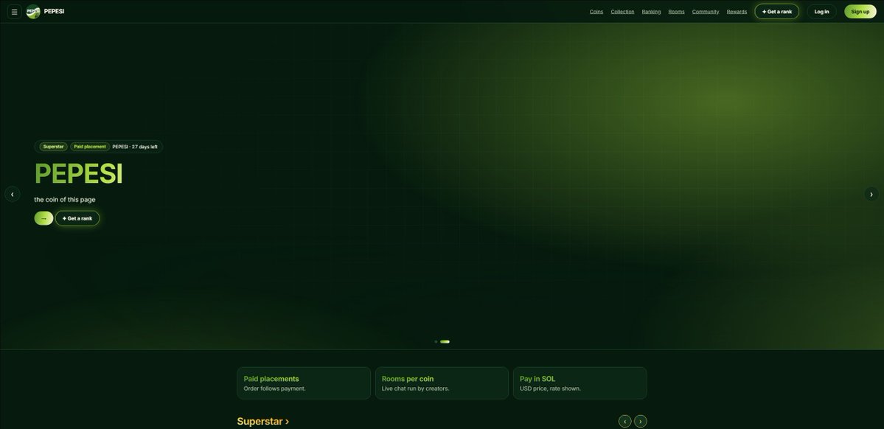884x429 pixels.
Task: Open the Community nav link
Action: [706, 12]
